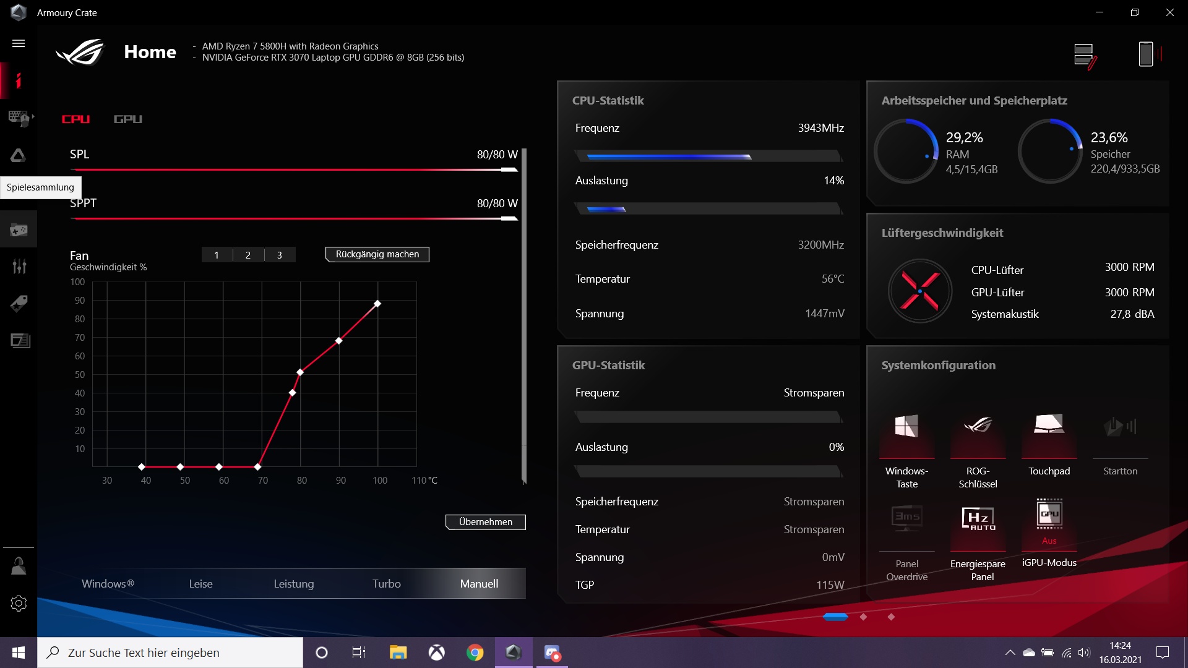Click the 3000 RPM CPU-Lüfter value
Screen dimensions: 1188x668
[x=1129, y=267]
